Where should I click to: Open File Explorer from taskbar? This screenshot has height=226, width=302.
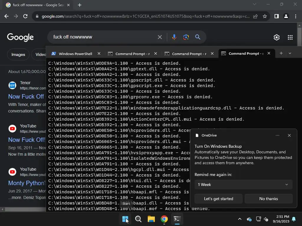click(x=151, y=219)
